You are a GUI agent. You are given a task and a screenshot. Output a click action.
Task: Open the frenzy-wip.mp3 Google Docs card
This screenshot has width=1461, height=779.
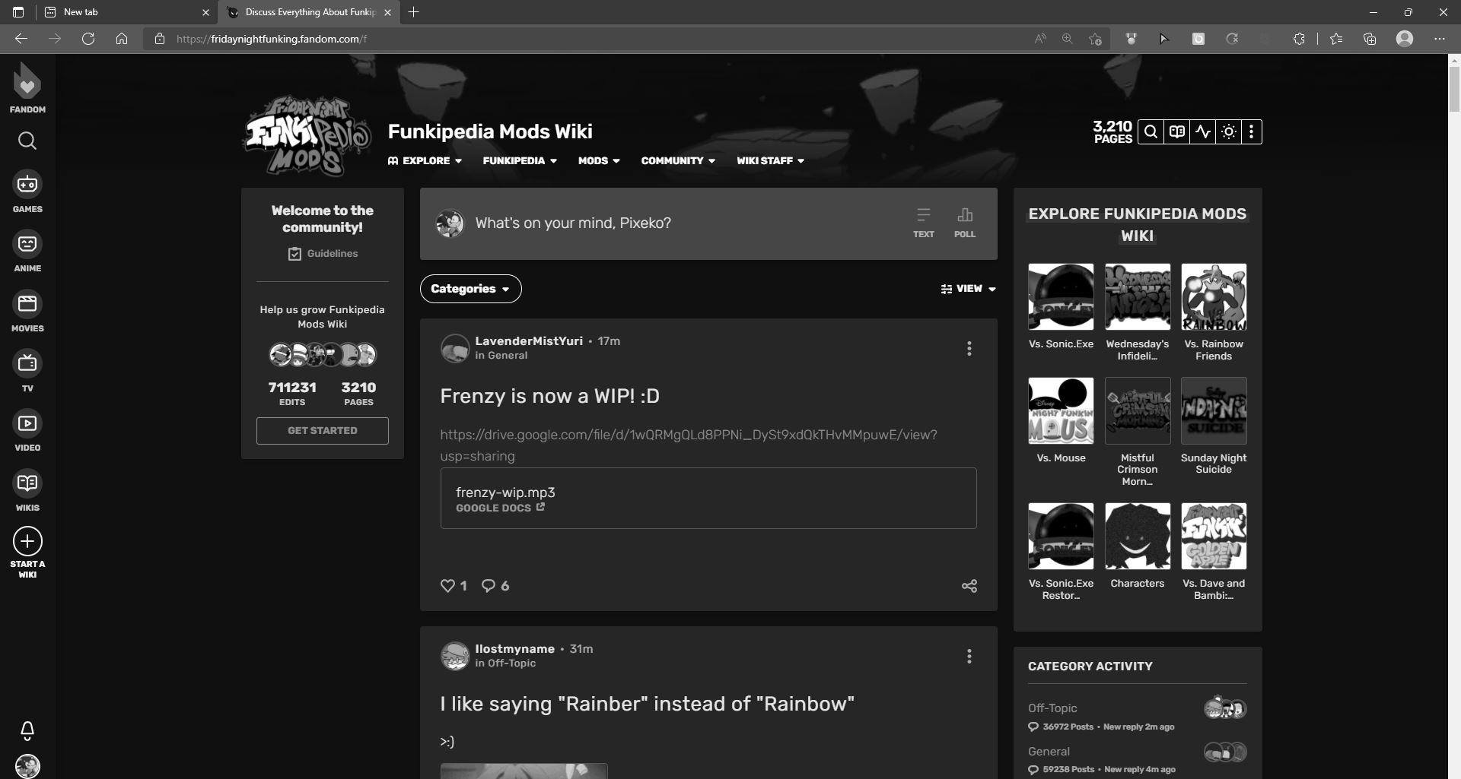[x=708, y=498]
